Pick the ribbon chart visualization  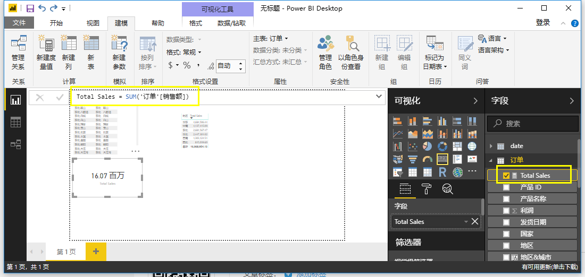click(472, 134)
